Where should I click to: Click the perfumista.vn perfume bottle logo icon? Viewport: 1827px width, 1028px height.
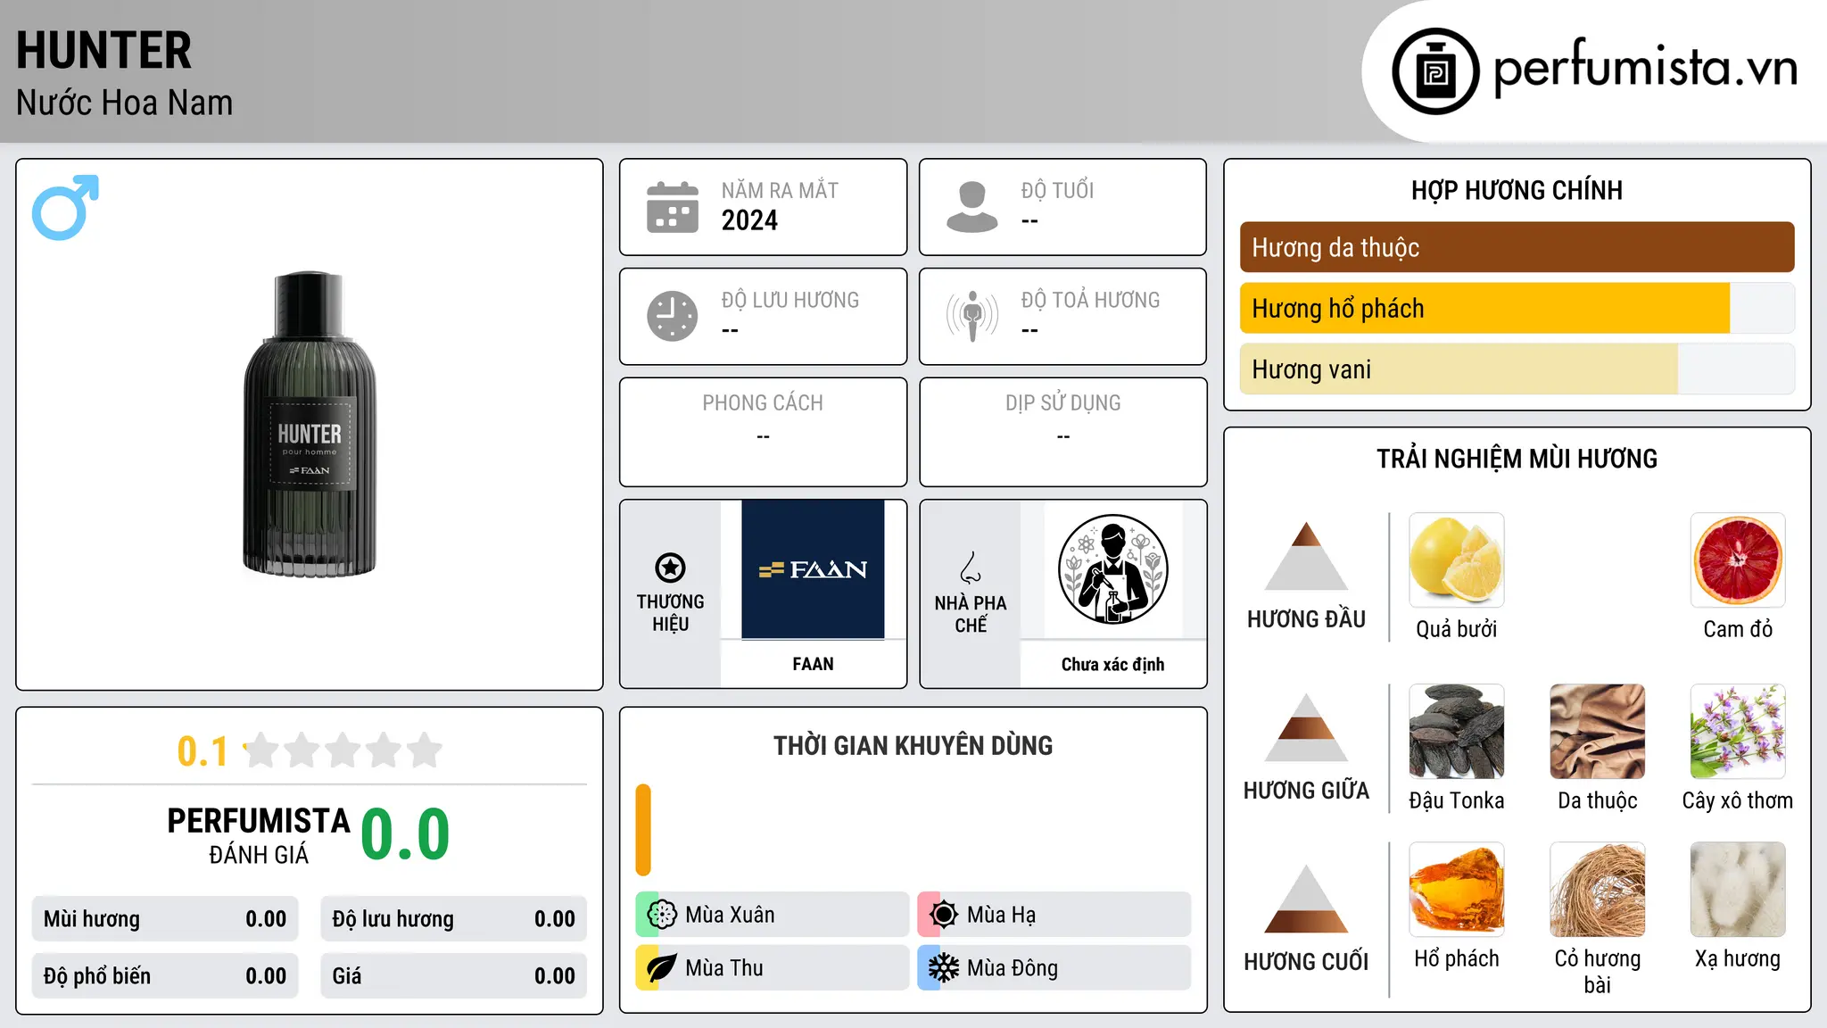point(1435,71)
